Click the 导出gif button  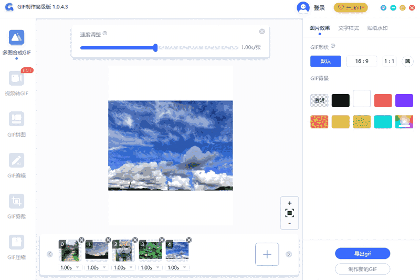coord(362,254)
